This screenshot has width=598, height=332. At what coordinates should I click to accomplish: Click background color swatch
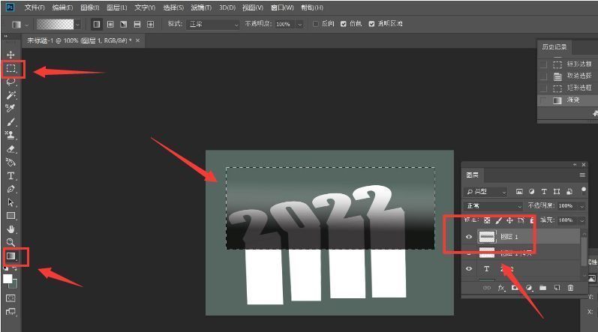pyautogui.click(x=14, y=284)
